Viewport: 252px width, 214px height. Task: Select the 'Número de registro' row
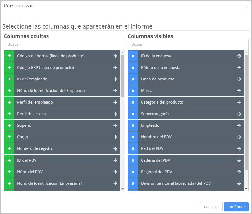coord(64,148)
